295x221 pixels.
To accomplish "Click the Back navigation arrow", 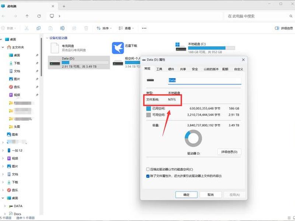I will pos(3,16).
